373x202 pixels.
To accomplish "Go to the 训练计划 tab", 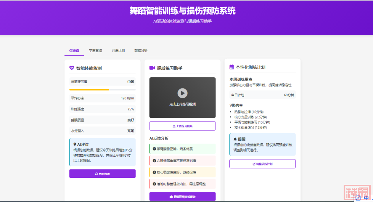I will click(118, 50).
